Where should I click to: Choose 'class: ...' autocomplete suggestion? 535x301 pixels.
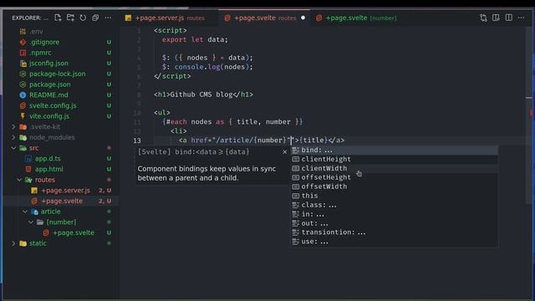[x=395, y=205]
